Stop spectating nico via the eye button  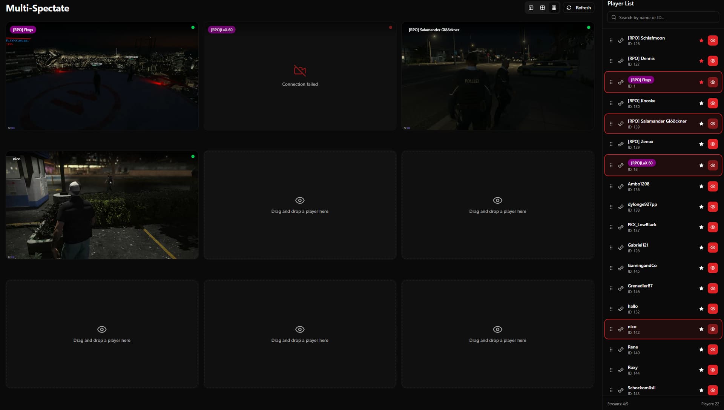point(712,329)
